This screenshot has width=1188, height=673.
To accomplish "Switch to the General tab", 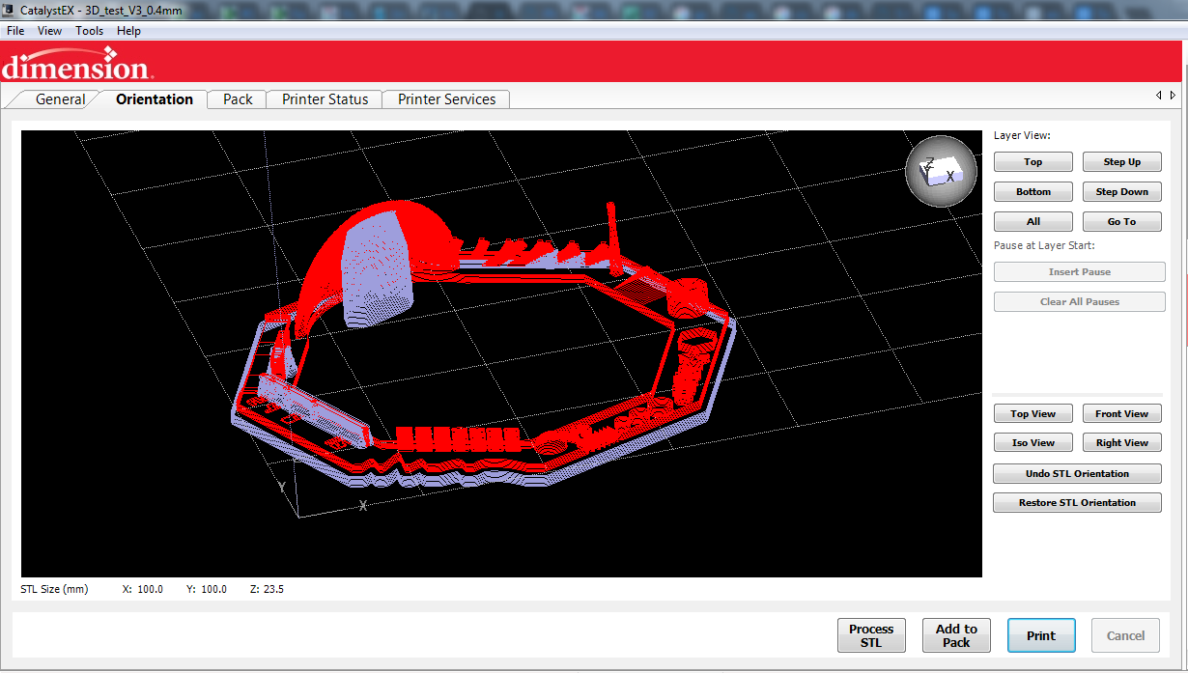I will click(x=60, y=99).
